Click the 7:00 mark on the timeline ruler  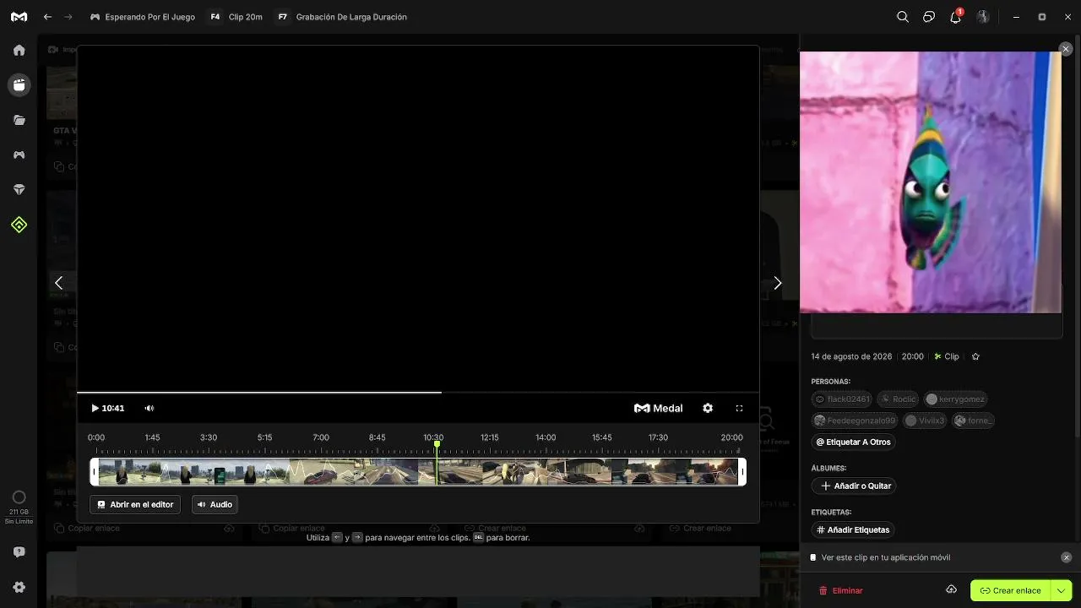pos(321,437)
